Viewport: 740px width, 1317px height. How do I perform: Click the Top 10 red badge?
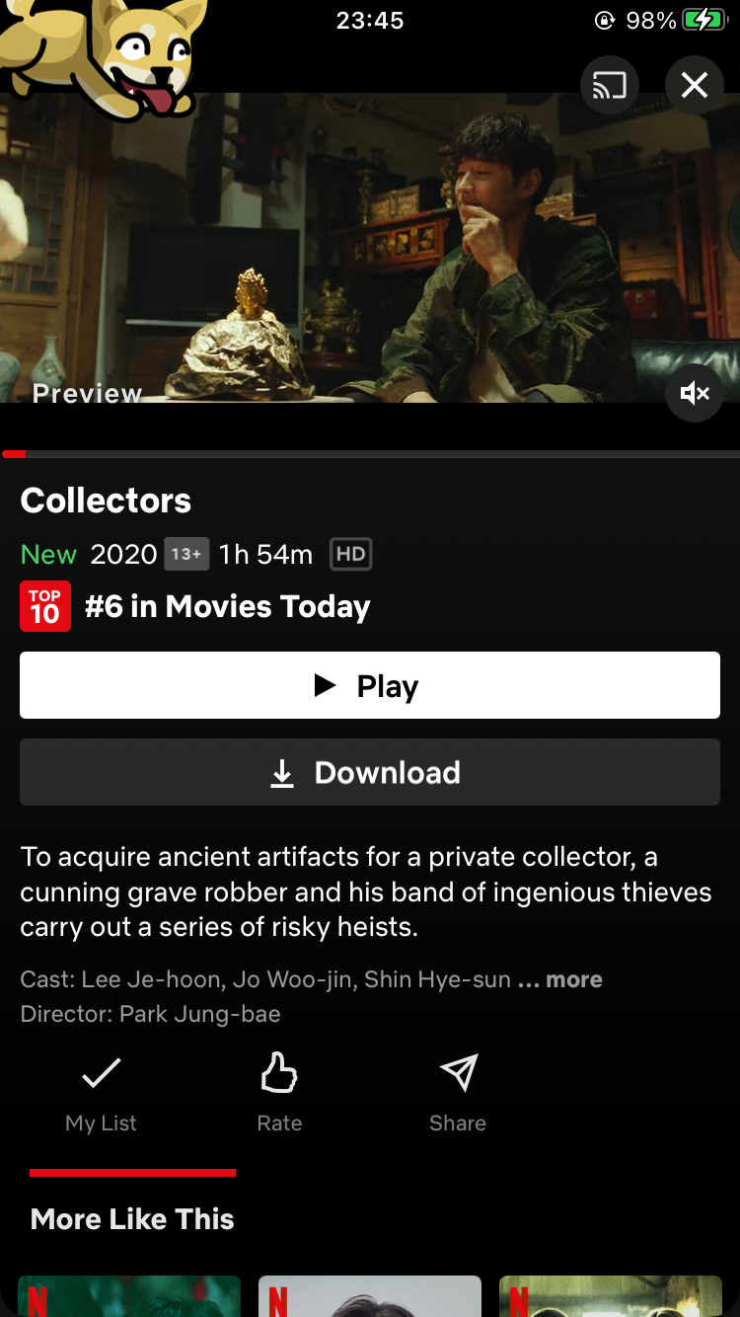coord(45,606)
